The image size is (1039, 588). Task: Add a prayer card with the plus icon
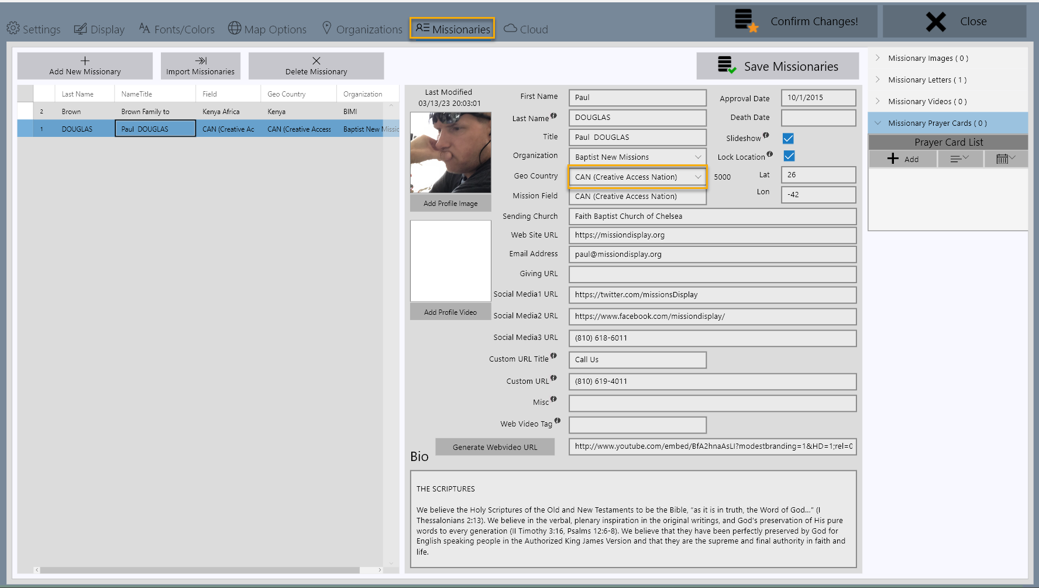[893, 159]
